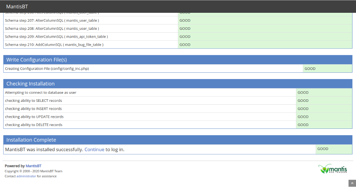Image resolution: width=356 pixels, height=187 pixels.
Task: Select 'checking ability to UPDATE records' text
Action: pos(34,117)
